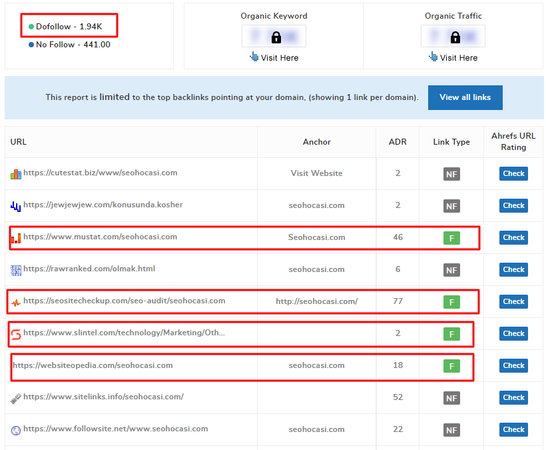Click the Organic Keyword heading
The width and height of the screenshot is (546, 450).
click(274, 16)
